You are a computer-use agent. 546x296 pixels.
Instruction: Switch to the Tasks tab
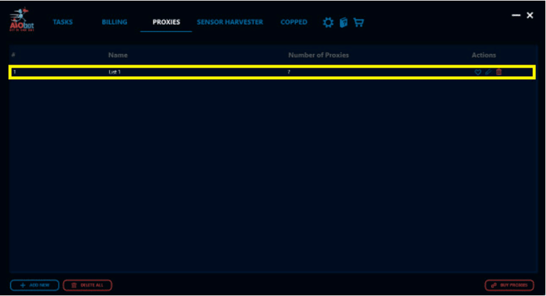tap(62, 22)
